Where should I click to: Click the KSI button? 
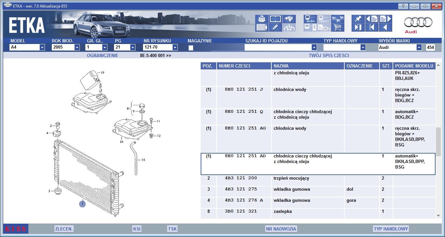coord(137,229)
